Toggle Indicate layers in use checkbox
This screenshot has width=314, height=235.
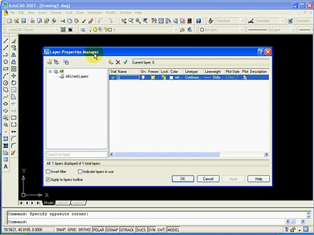point(80,171)
